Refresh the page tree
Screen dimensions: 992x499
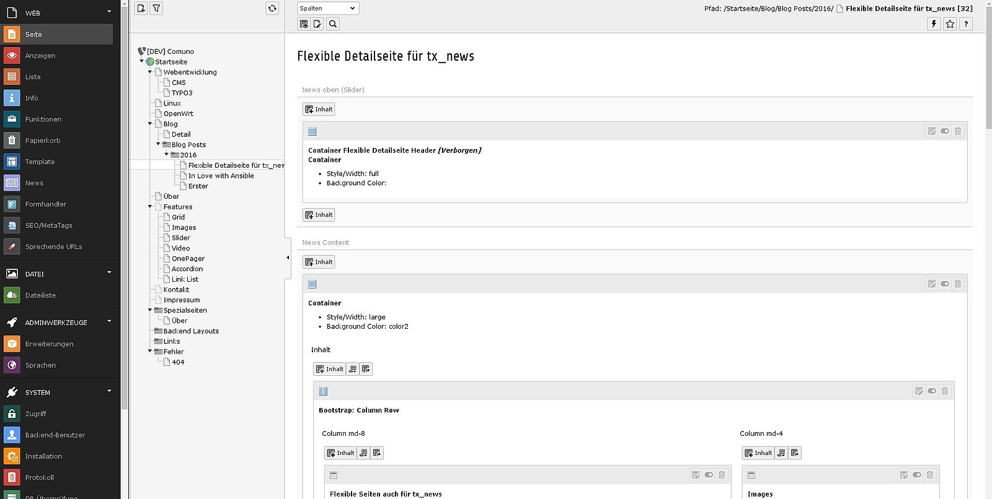tap(272, 8)
